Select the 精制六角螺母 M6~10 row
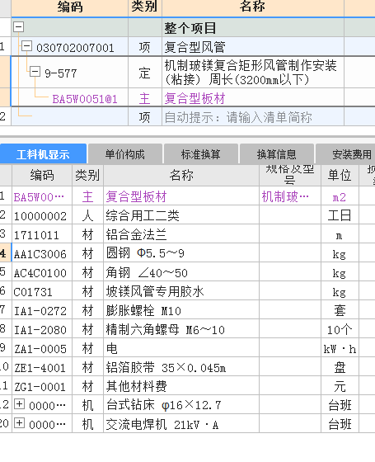 (181, 329)
